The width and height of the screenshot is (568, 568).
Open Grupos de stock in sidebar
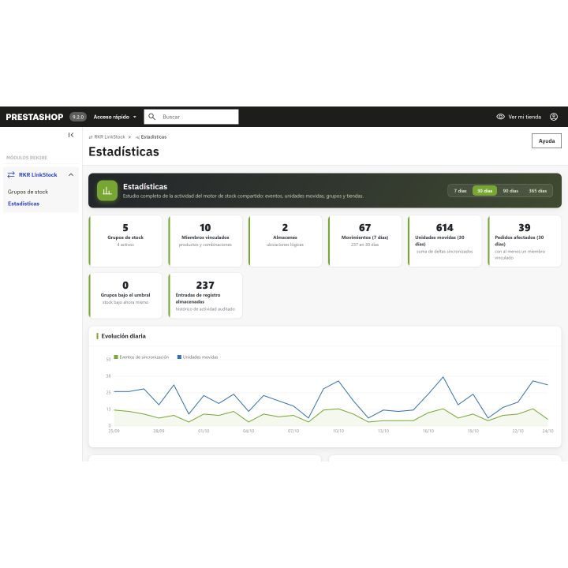click(x=28, y=192)
